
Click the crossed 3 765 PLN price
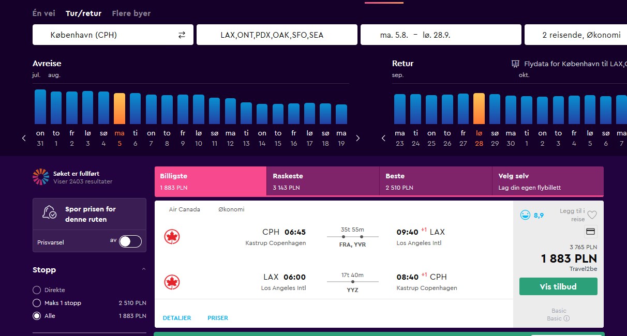click(x=583, y=247)
